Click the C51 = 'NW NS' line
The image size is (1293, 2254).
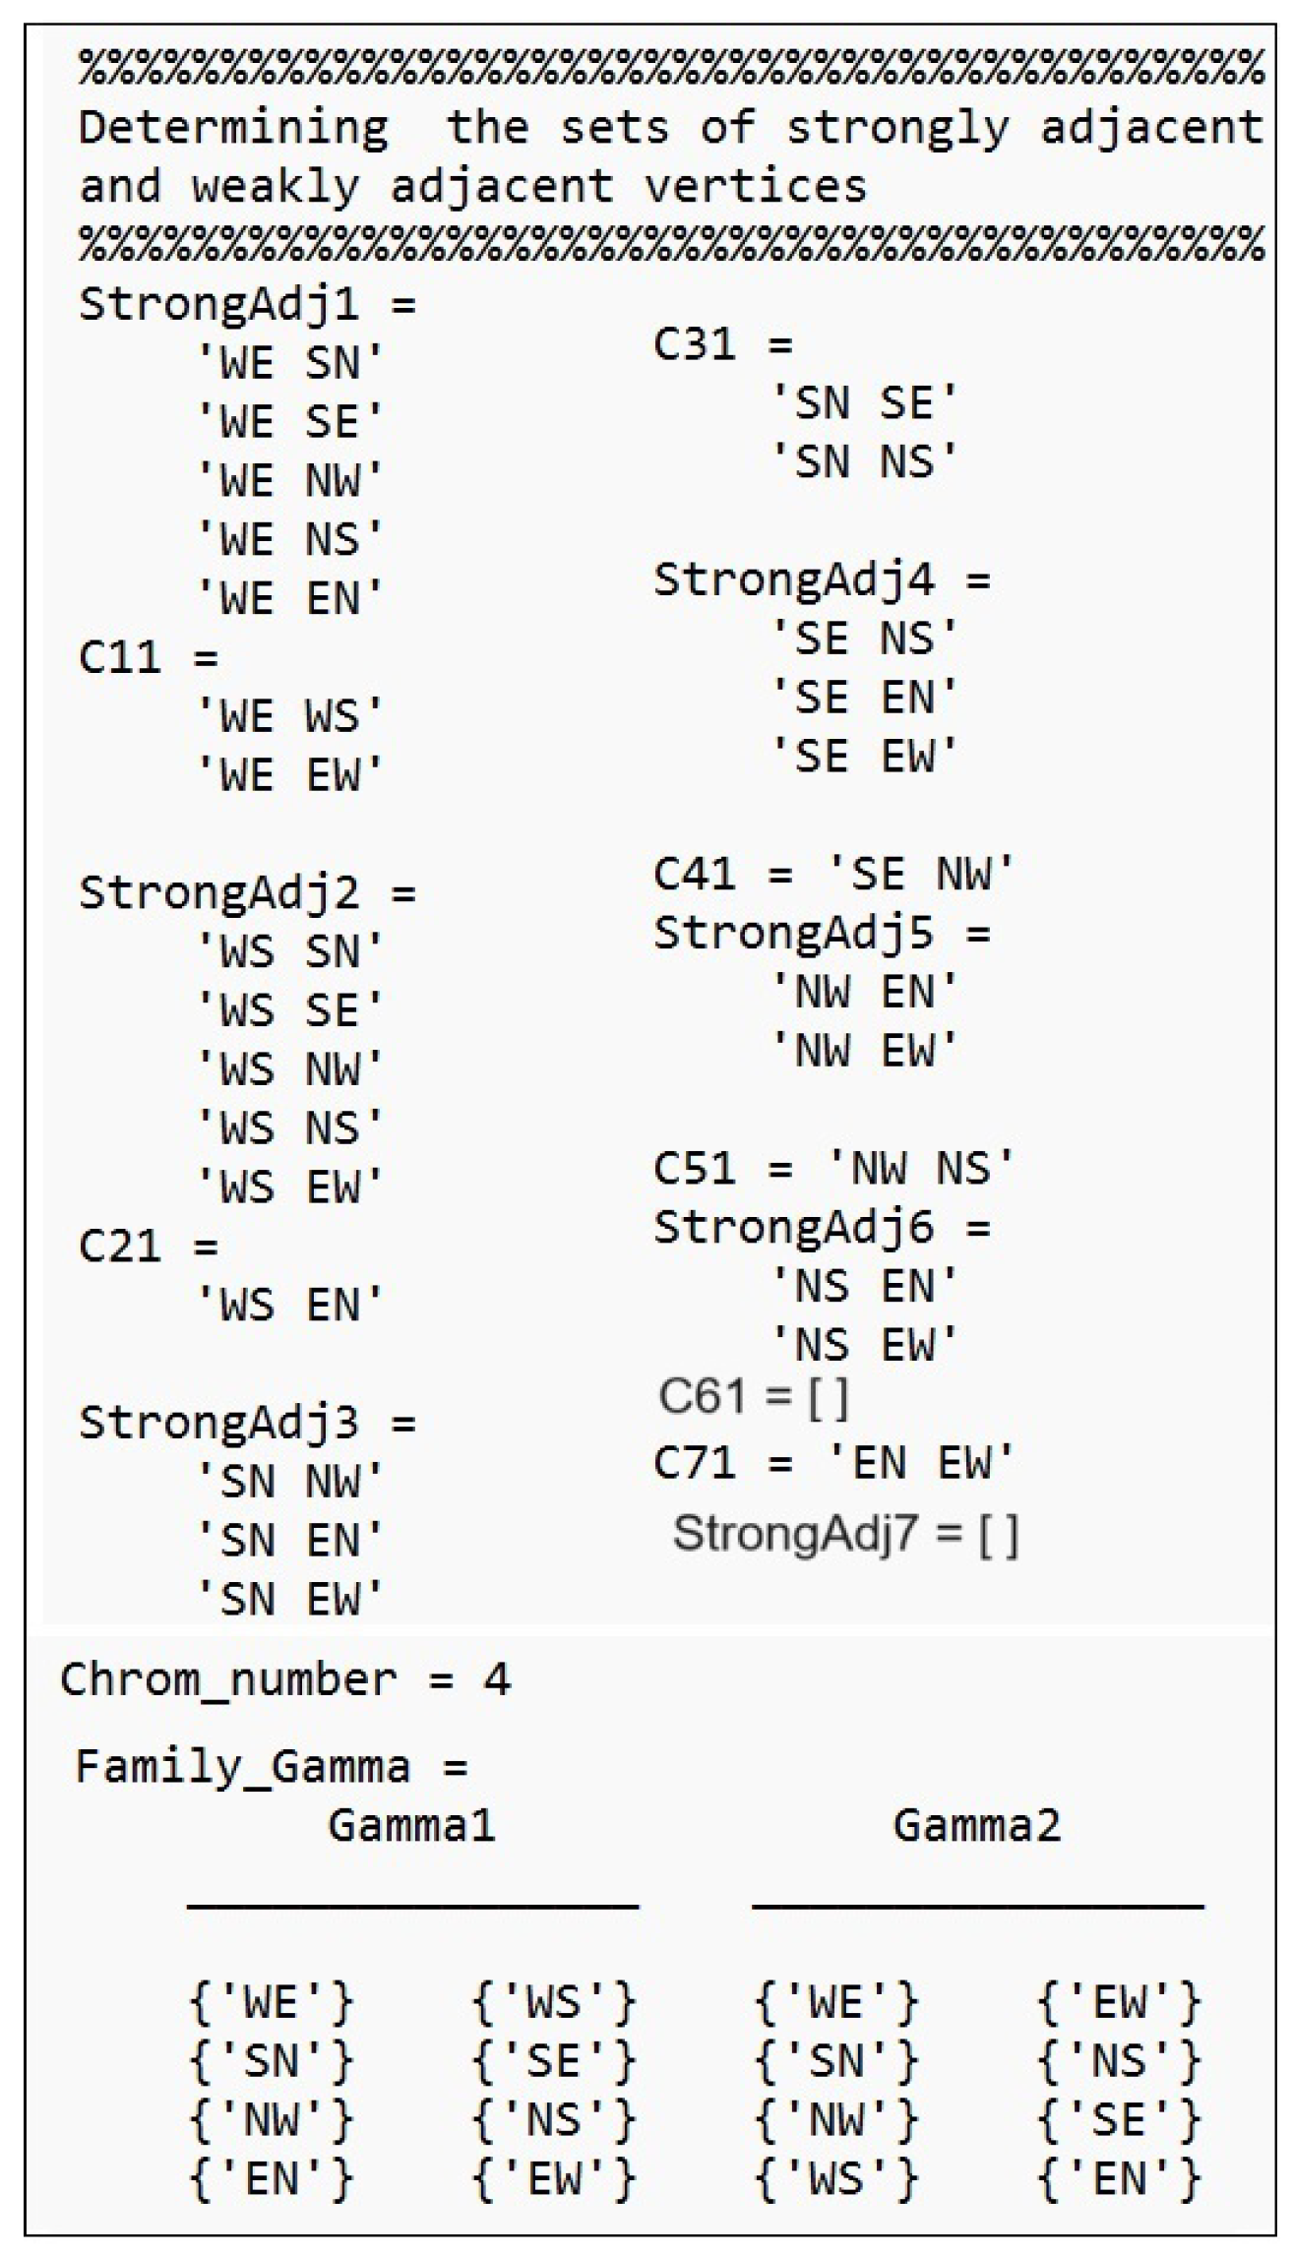coord(832,1168)
